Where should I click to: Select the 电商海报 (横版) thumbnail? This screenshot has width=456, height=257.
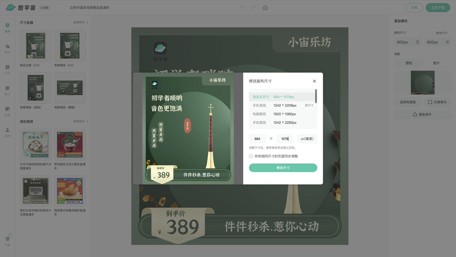pyautogui.click(x=70, y=88)
